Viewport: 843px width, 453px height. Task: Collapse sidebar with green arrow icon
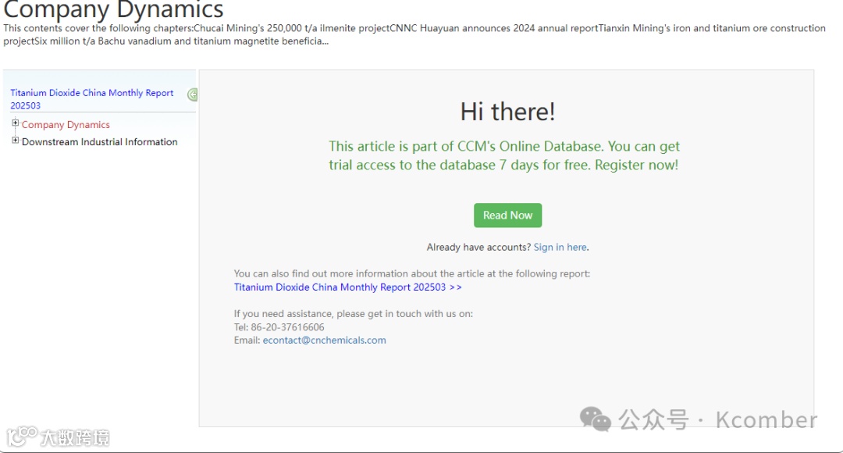[x=192, y=95]
